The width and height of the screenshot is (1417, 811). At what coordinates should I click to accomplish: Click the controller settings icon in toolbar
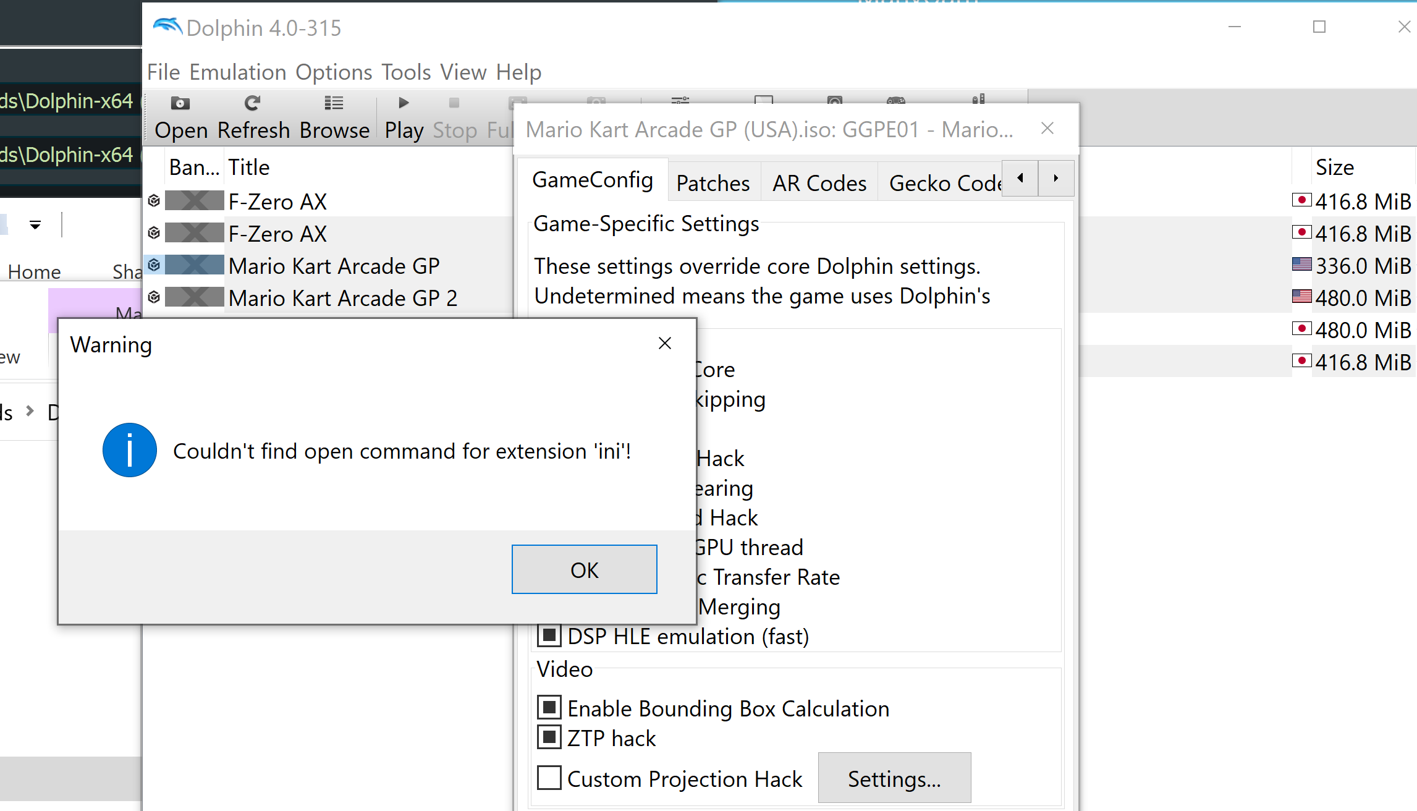click(896, 100)
